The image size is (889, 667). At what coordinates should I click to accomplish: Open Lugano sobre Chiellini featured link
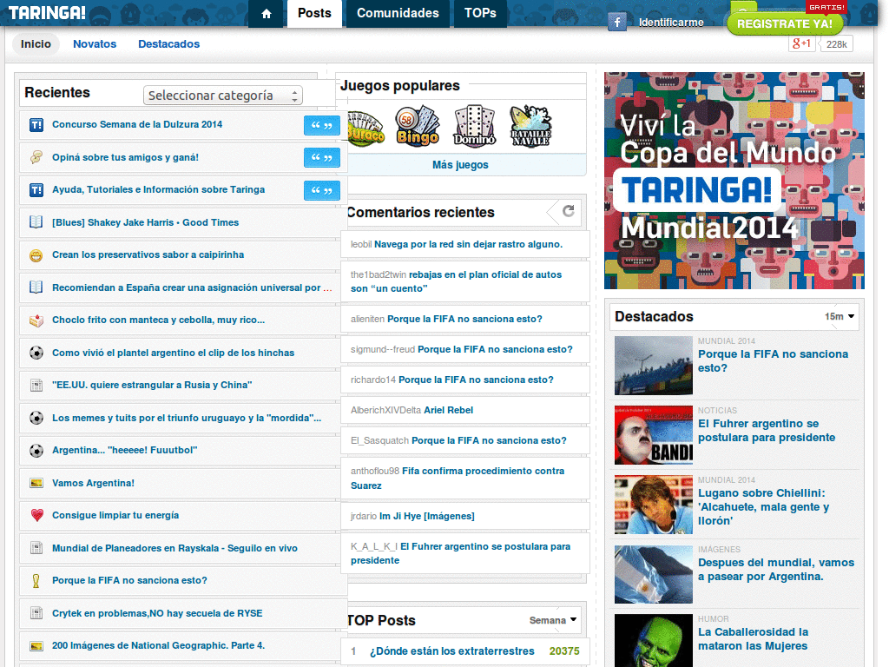click(x=764, y=506)
